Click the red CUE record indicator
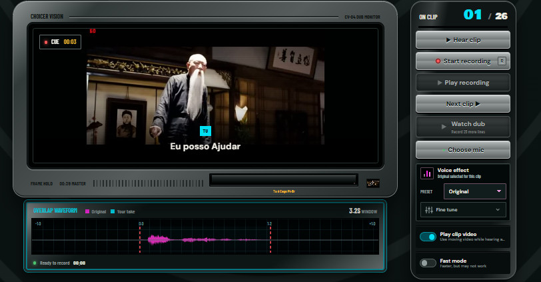Viewport: 541px width, 282px height. point(46,42)
